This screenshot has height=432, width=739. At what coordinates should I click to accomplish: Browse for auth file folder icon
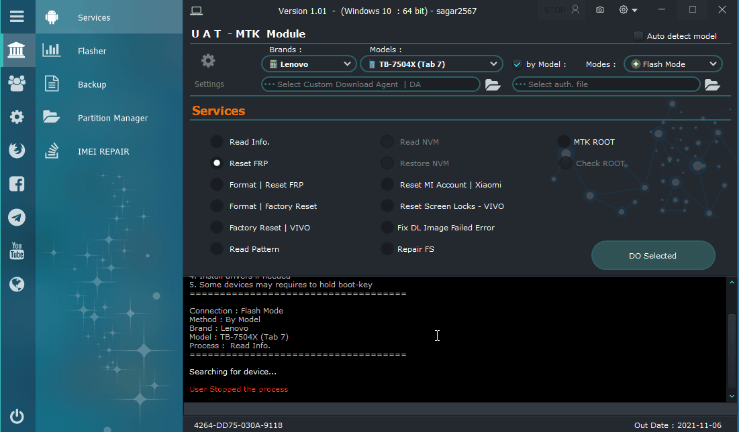712,84
